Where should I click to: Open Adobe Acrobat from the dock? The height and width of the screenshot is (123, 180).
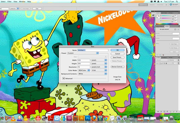click(x=50, y=118)
